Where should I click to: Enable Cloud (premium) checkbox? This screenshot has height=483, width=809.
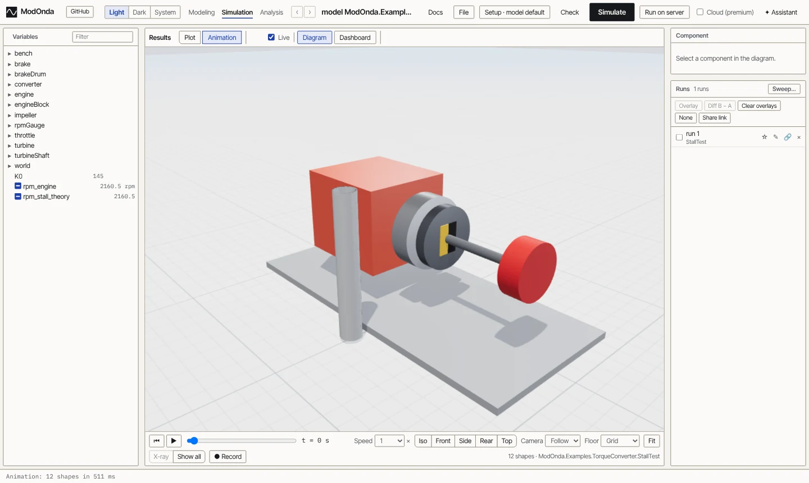[x=700, y=12]
